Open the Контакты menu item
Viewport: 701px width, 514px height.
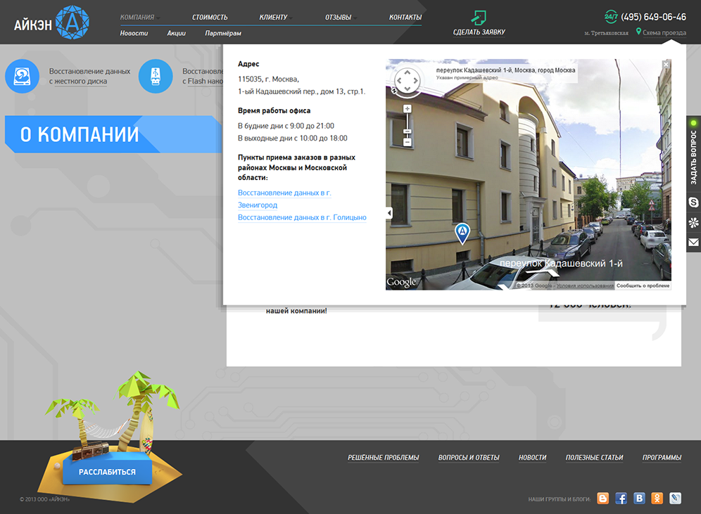(405, 17)
